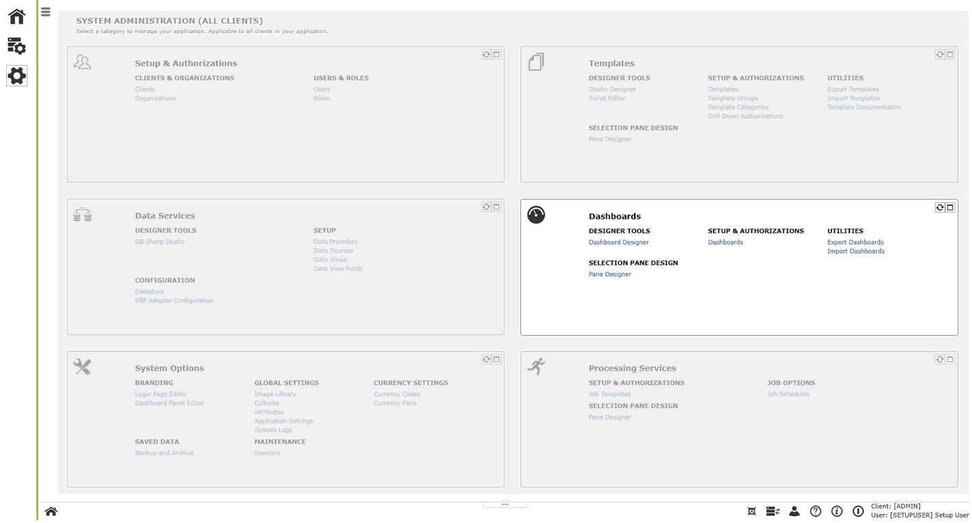The image size is (972, 523).
Task: Maximize the System Options panel
Action: coord(497,359)
